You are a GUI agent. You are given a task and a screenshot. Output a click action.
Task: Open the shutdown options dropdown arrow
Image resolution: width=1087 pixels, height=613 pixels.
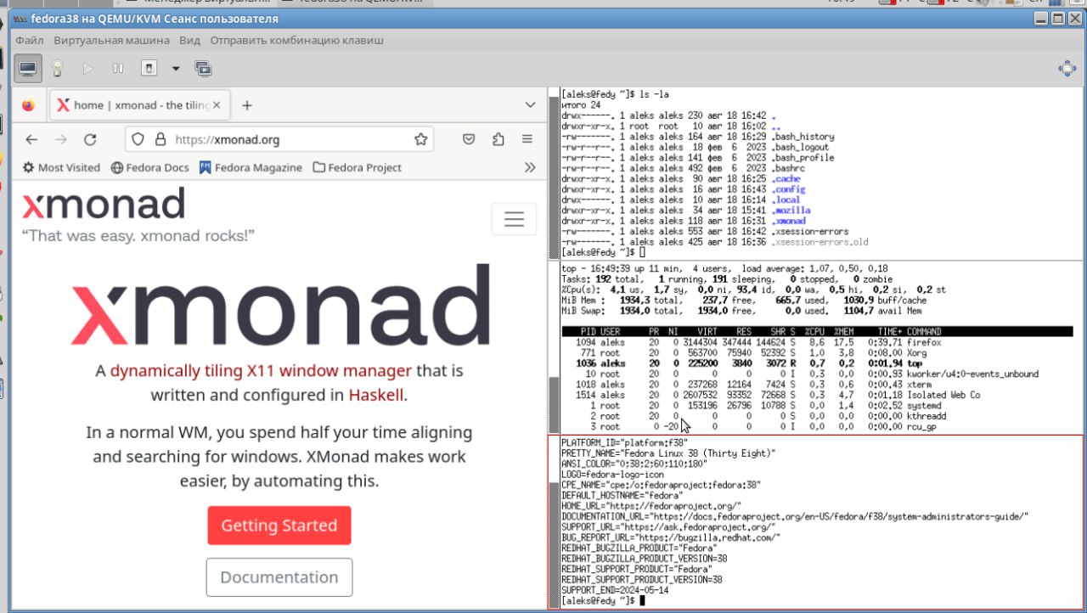click(x=176, y=68)
